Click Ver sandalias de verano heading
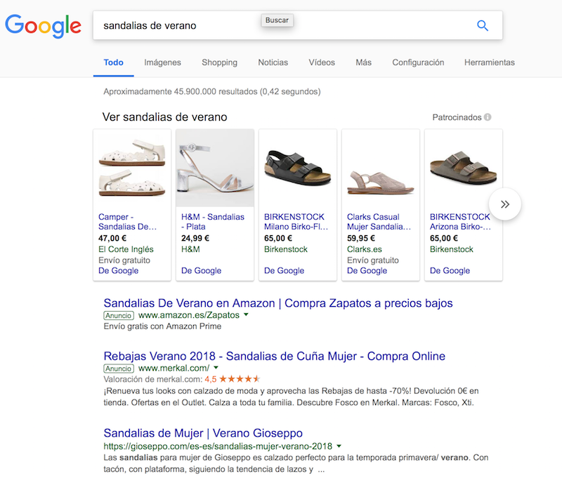Image resolution: width=562 pixels, height=483 pixels. point(164,117)
